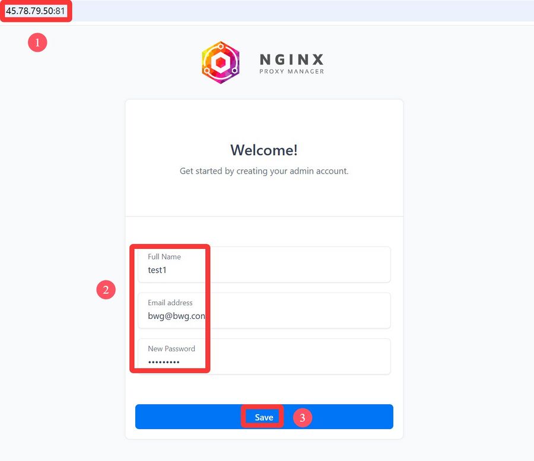Click the port number 81 in the URL
The height and width of the screenshot is (461, 534).
coord(61,11)
